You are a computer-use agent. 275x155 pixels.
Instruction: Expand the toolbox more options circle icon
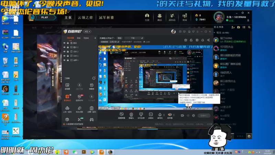point(94,78)
